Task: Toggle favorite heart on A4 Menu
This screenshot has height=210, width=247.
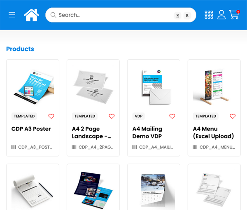Action: [233, 116]
